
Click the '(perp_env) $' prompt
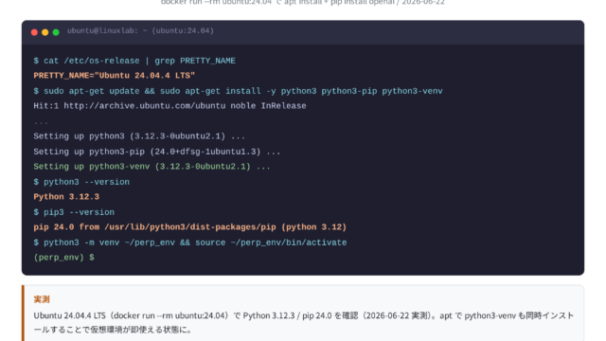(63, 258)
